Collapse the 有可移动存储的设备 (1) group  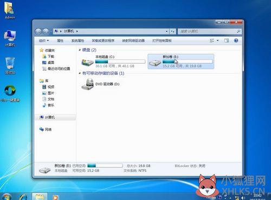80,73
